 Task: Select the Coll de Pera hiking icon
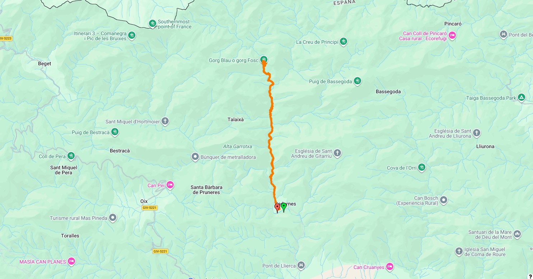(71, 156)
